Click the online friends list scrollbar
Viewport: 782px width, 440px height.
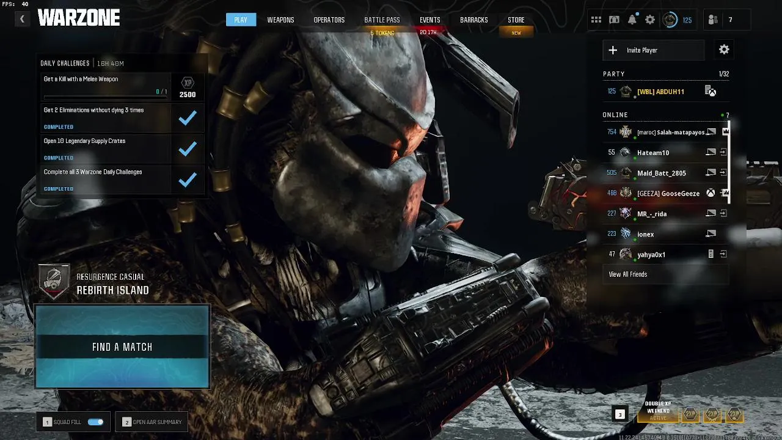click(x=729, y=162)
